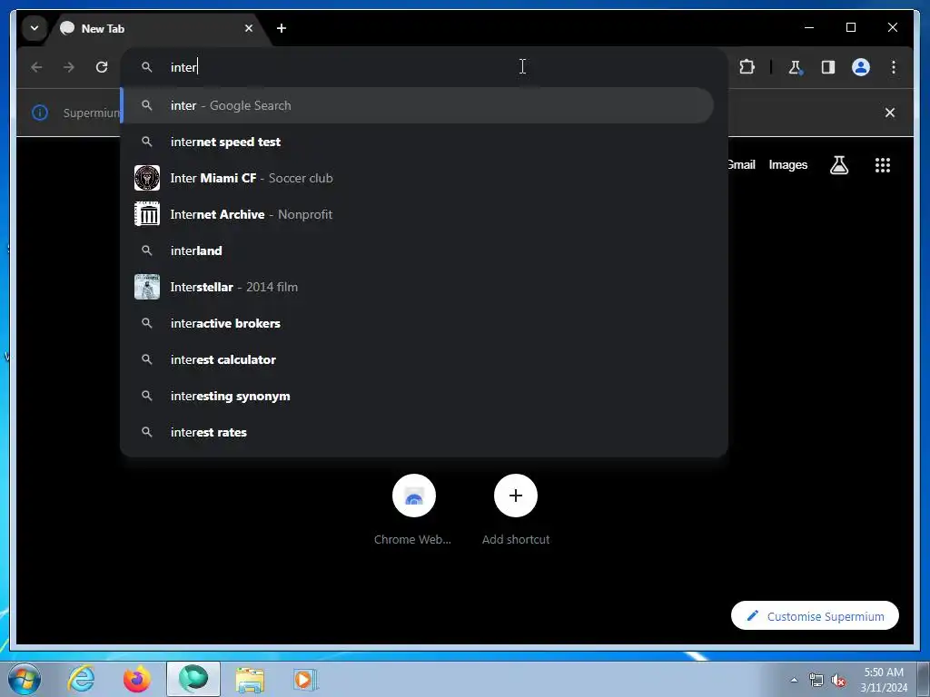This screenshot has width=930, height=697.
Task: Choose Interstellar 2014 film suggestion
Action: pyautogui.click(x=418, y=287)
